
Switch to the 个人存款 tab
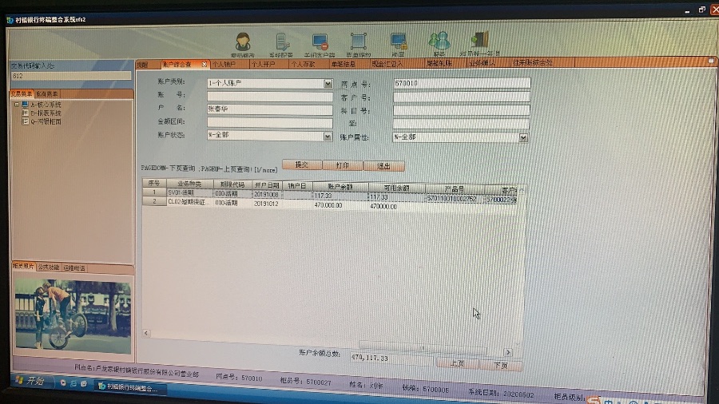point(304,64)
